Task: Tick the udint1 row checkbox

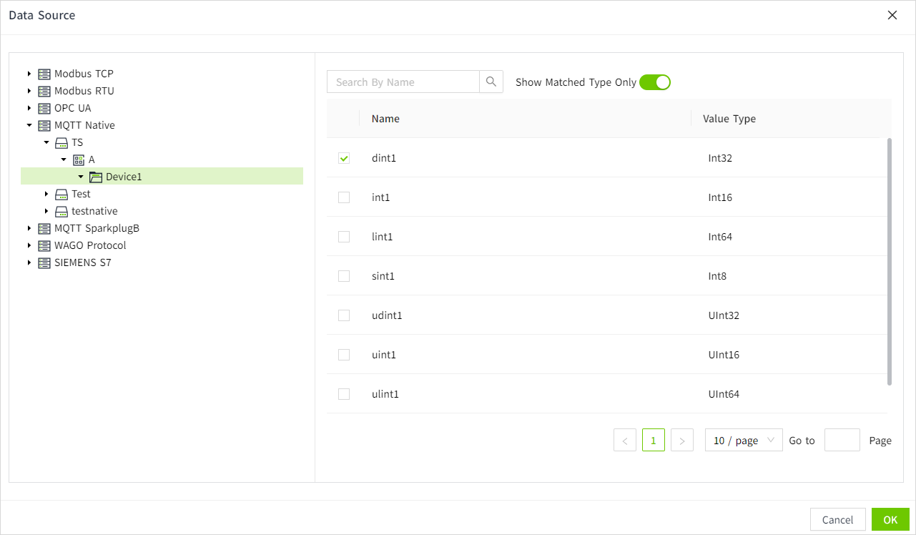Action: point(344,315)
